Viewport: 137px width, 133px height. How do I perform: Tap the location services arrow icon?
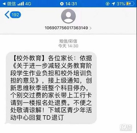pos(113,4)
